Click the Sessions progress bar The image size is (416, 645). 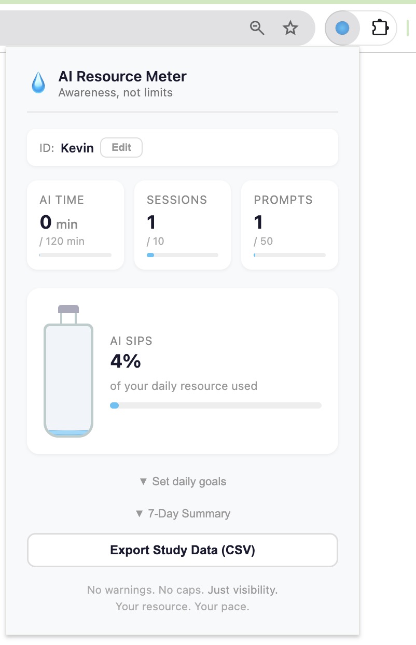(x=183, y=255)
